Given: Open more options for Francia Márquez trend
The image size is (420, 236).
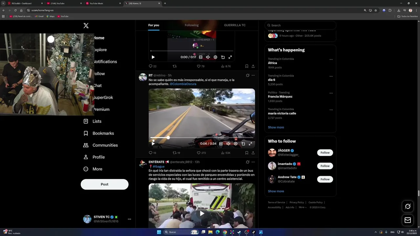Looking at the screenshot, I should point(331,93).
